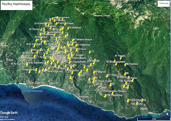Click the 97 Κορμός yellow pushpin

click(121, 58)
